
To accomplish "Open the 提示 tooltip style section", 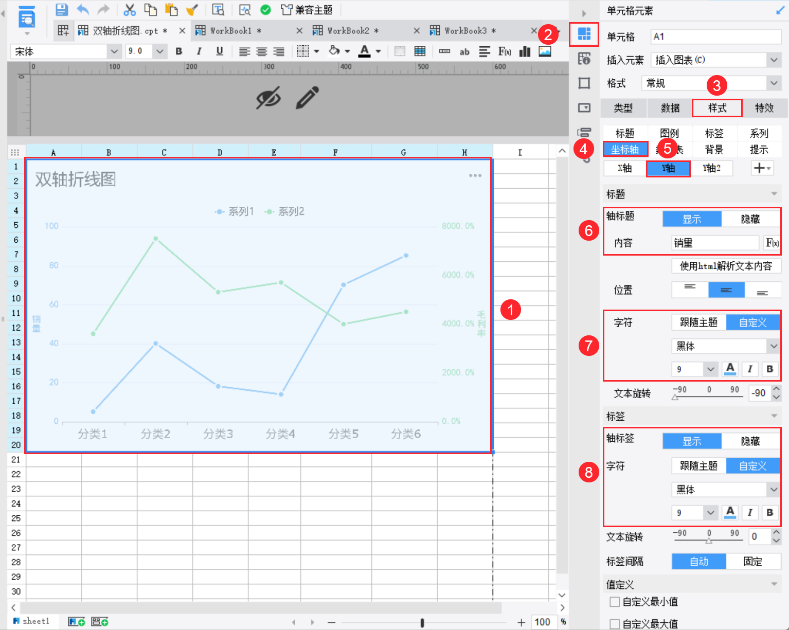I will pyautogui.click(x=759, y=150).
